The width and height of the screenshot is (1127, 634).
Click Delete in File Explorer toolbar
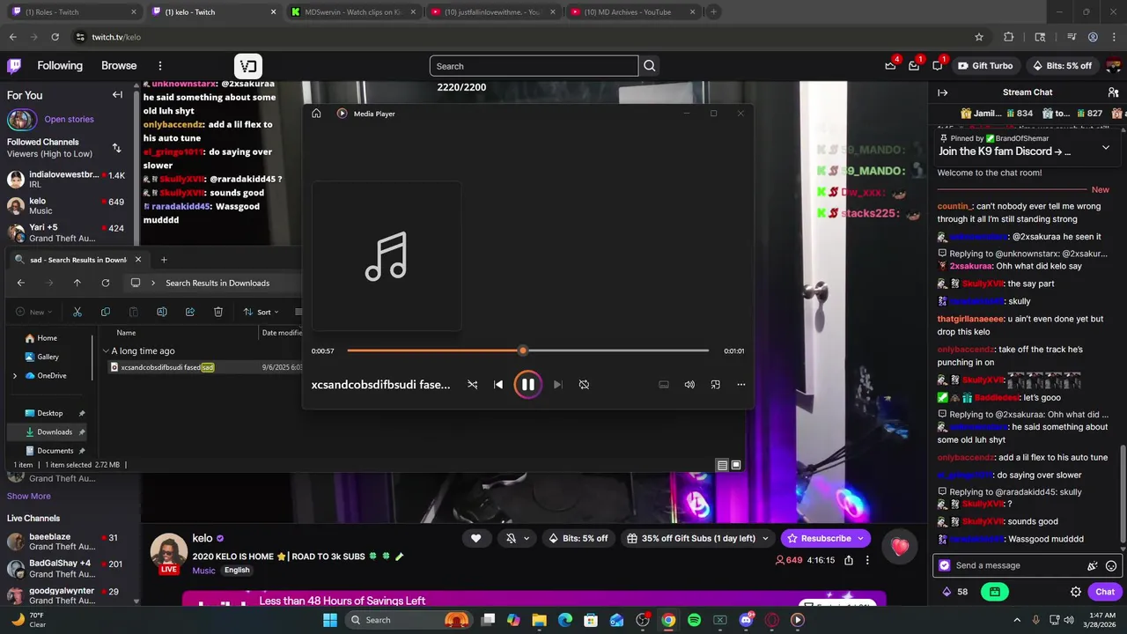tap(218, 312)
